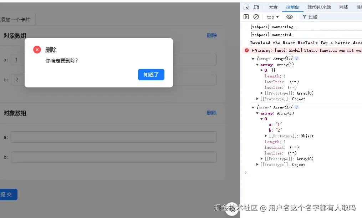Click input b in the second card
Image resolution: width=362 pixels, height=218 pixels.
click(x=114, y=157)
